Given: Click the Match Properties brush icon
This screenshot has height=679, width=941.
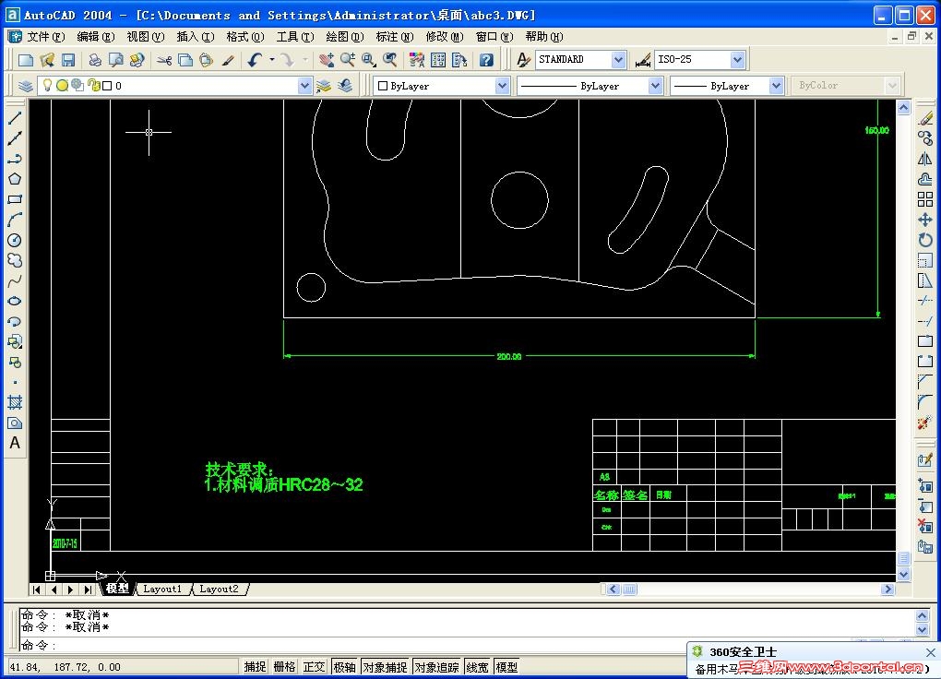Looking at the screenshot, I should point(228,59).
